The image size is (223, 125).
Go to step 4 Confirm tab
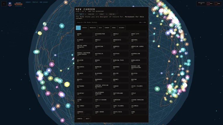point(111,14)
